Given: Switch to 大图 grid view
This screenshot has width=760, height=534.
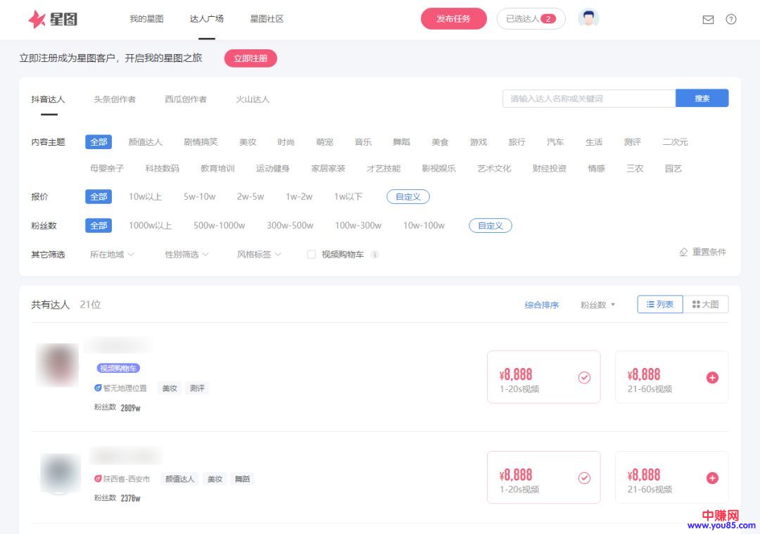Looking at the screenshot, I should pos(705,305).
